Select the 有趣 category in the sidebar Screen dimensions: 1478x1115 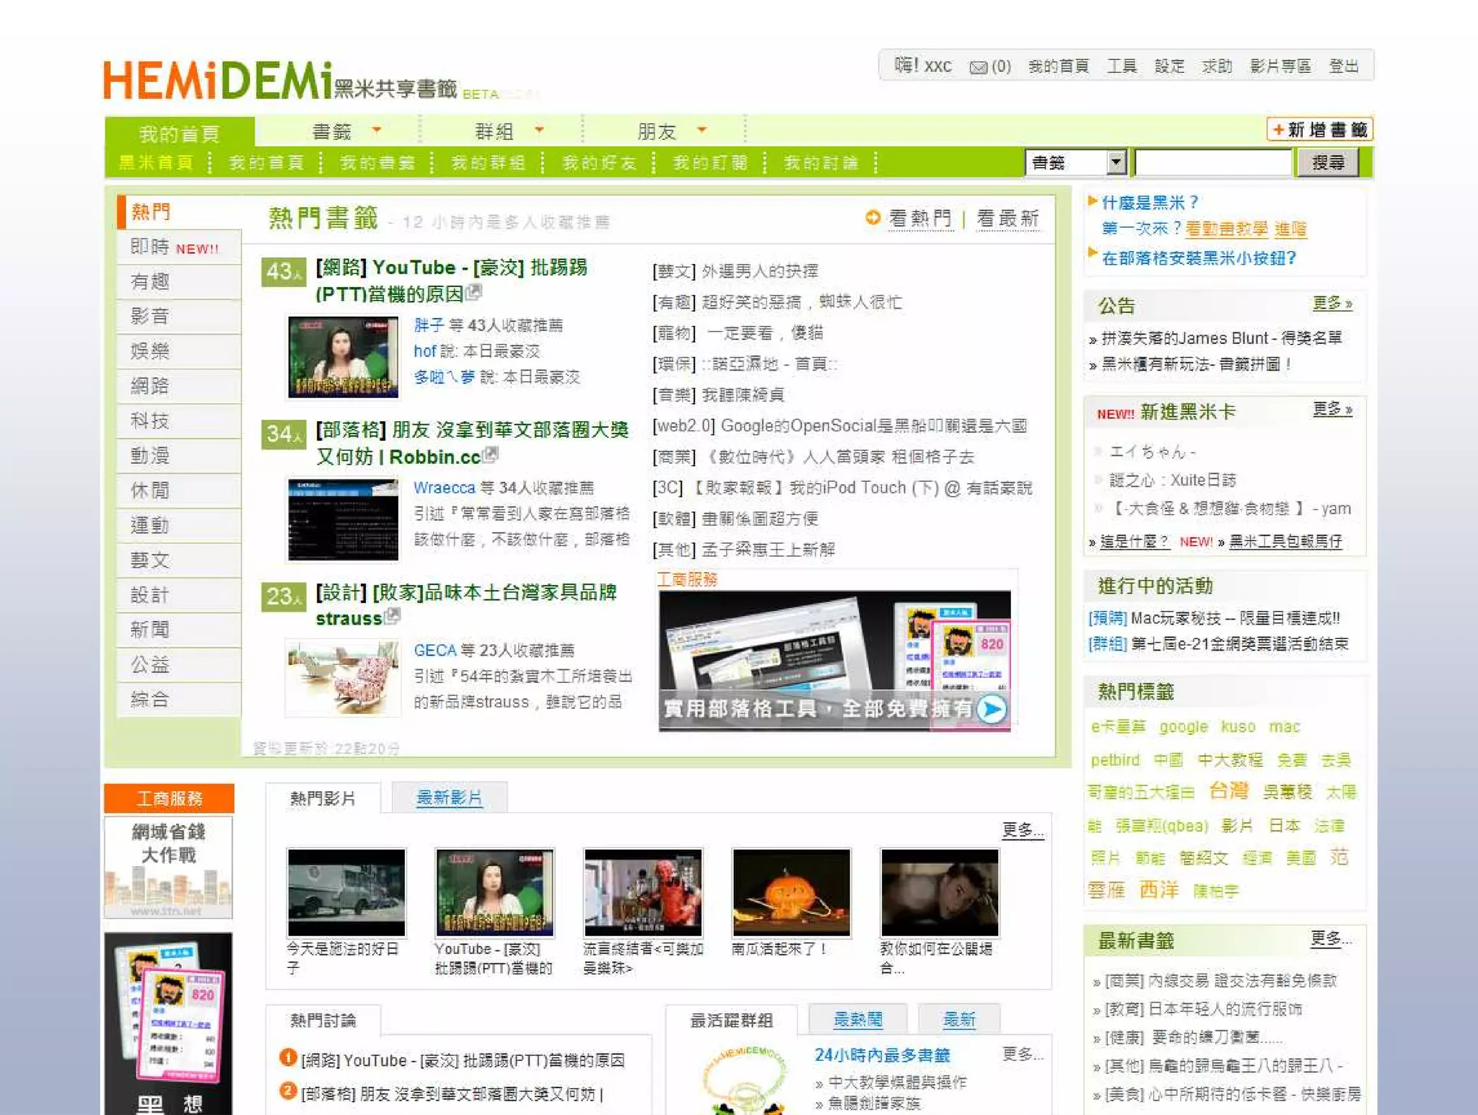coord(179,282)
